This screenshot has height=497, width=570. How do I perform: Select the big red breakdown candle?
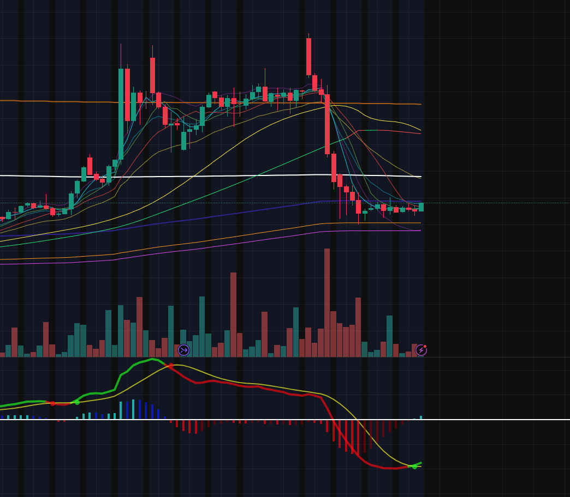point(327,124)
